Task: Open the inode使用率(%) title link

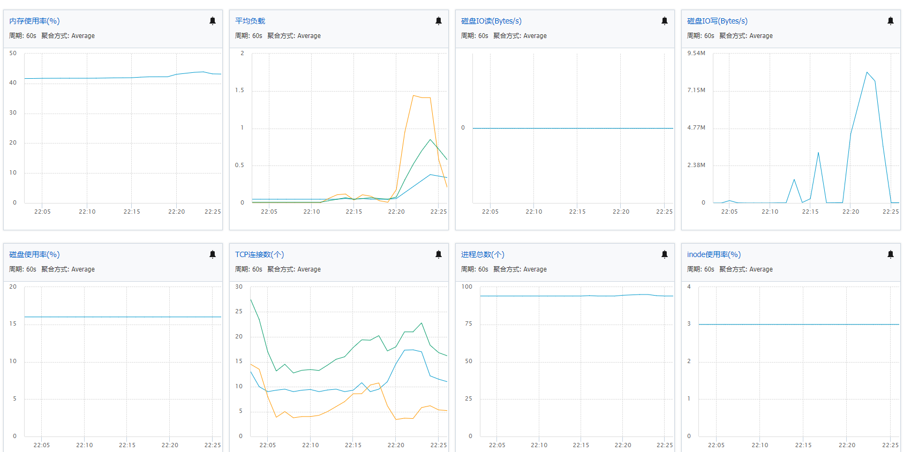Action: [714, 254]
